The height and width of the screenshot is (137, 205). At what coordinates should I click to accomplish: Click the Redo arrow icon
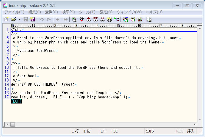pyautogui.click(x=49, y=19)
